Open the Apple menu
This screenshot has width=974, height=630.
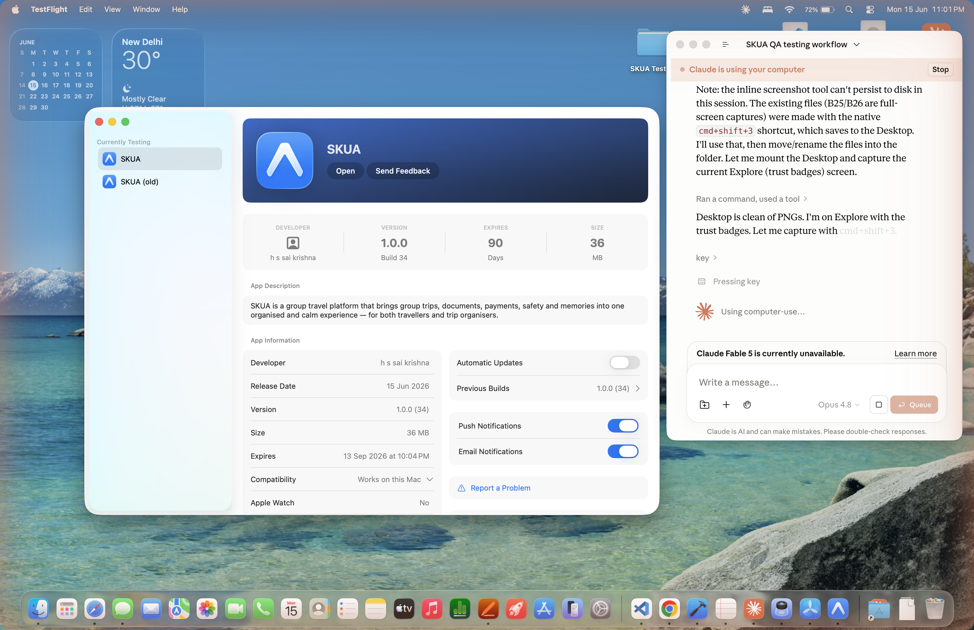coord(15,9)
